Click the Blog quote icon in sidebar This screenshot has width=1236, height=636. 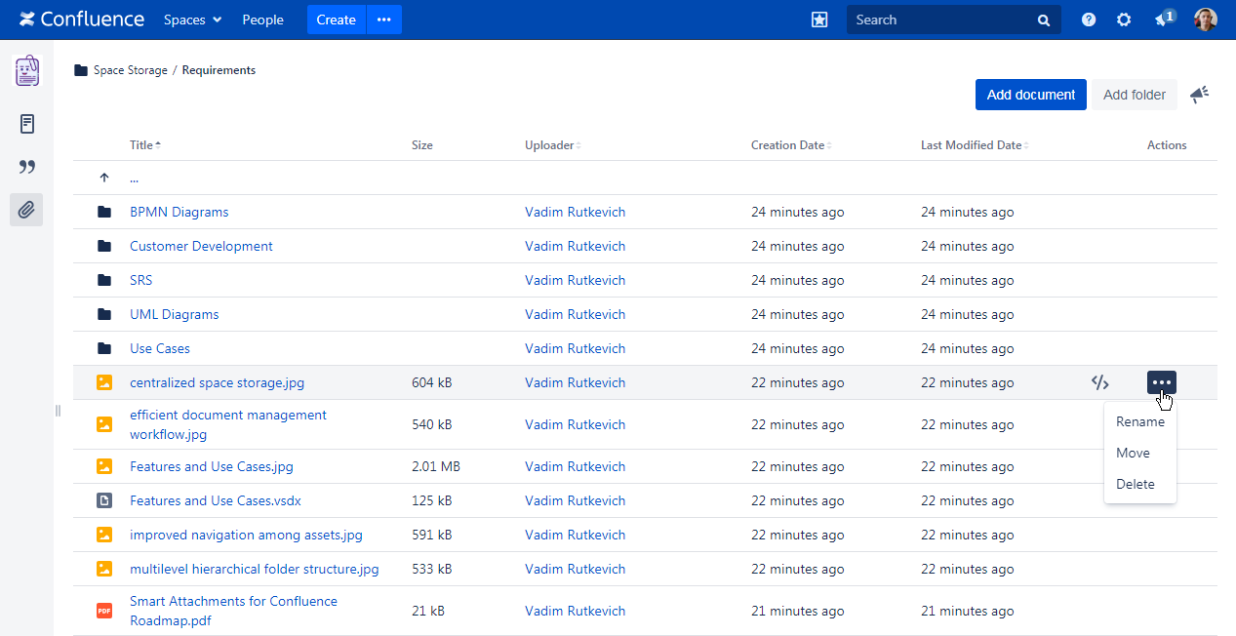(x=27, y=167)
